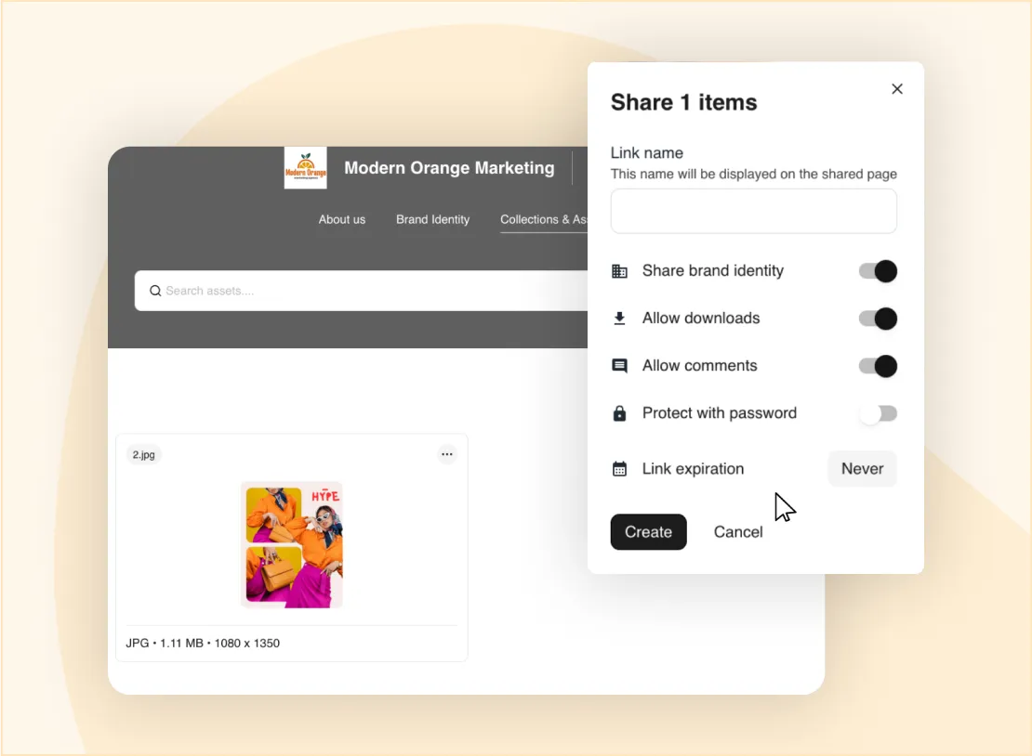Click the Link name label
1032x756 pixels.
tap(646, 152)
